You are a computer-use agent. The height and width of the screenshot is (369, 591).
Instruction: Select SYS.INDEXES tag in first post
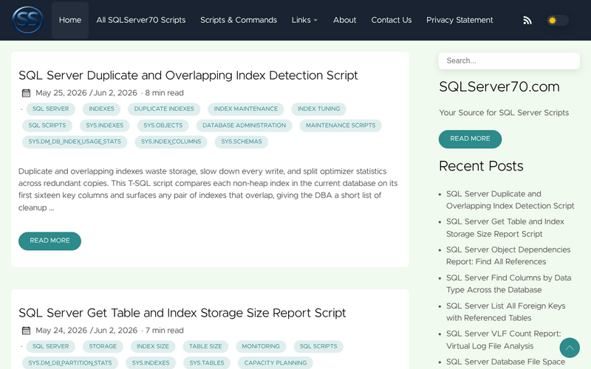[x=104, y=125]
